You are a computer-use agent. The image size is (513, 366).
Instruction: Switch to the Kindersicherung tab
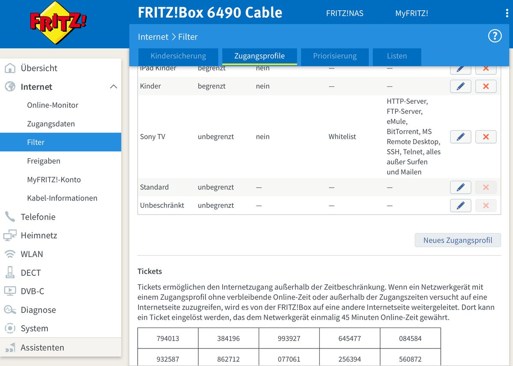click(178, 56)
